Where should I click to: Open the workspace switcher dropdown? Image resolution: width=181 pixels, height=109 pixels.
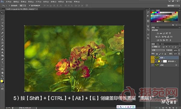pyautogui.click(x=173, y=6)
